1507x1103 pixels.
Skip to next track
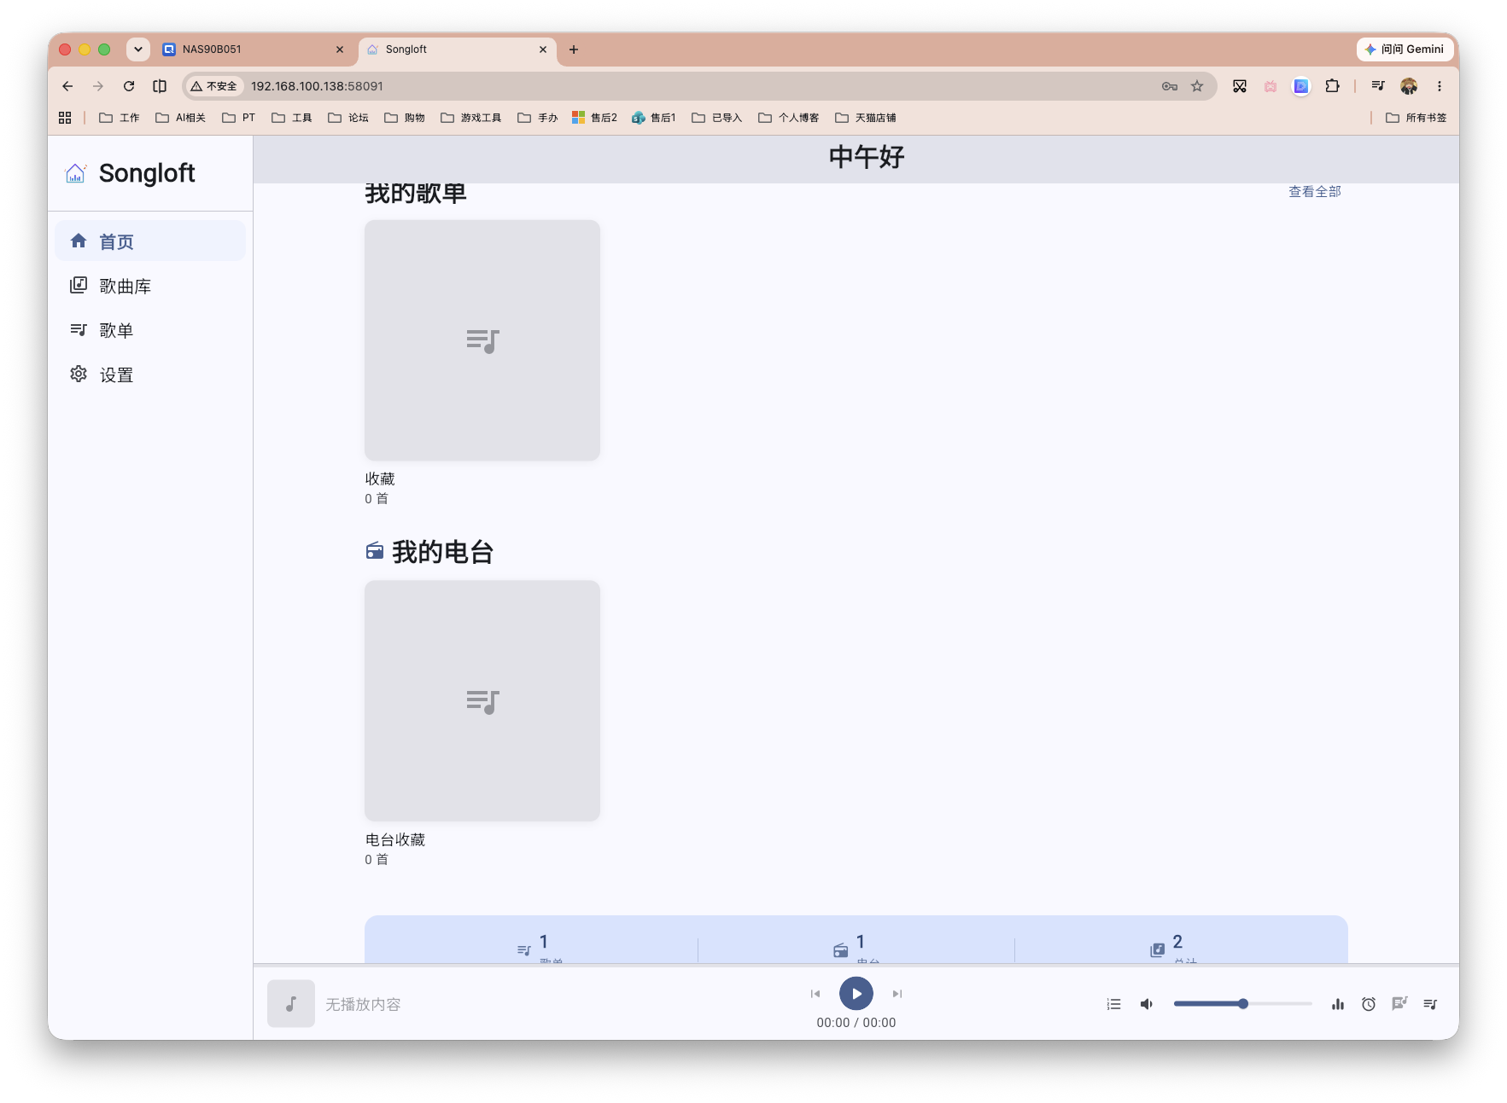coord(897,993)
